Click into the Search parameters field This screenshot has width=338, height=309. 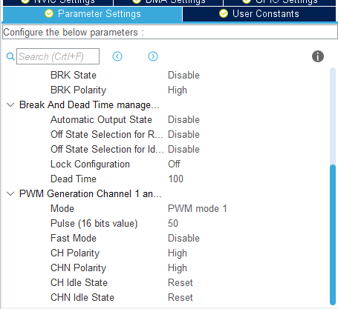pyautogui.click(x=58, y=56)
